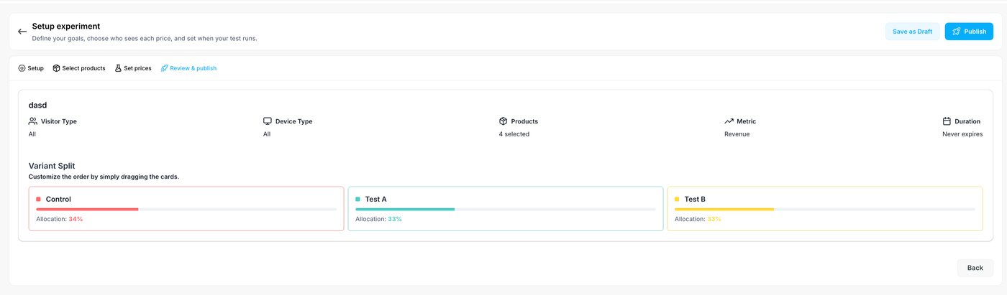Click the rocket icon in Publish button

956,32
